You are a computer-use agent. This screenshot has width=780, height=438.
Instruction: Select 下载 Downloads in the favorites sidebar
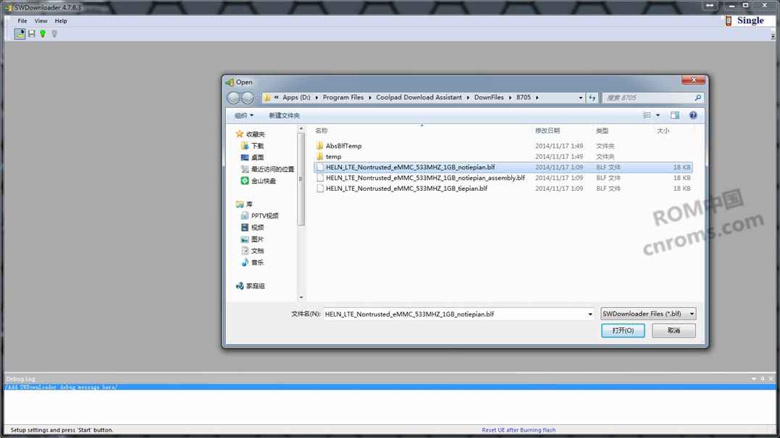point(258,146)
